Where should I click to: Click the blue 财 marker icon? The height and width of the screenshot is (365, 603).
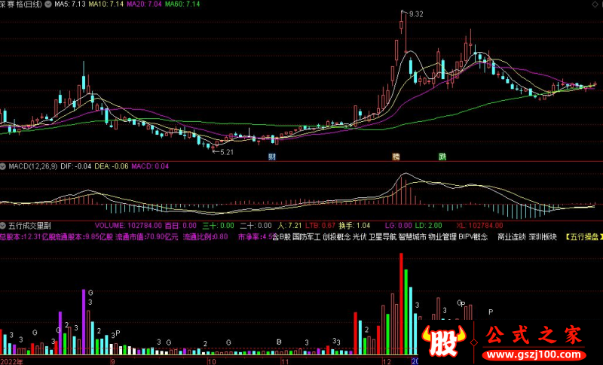[272, 157]
